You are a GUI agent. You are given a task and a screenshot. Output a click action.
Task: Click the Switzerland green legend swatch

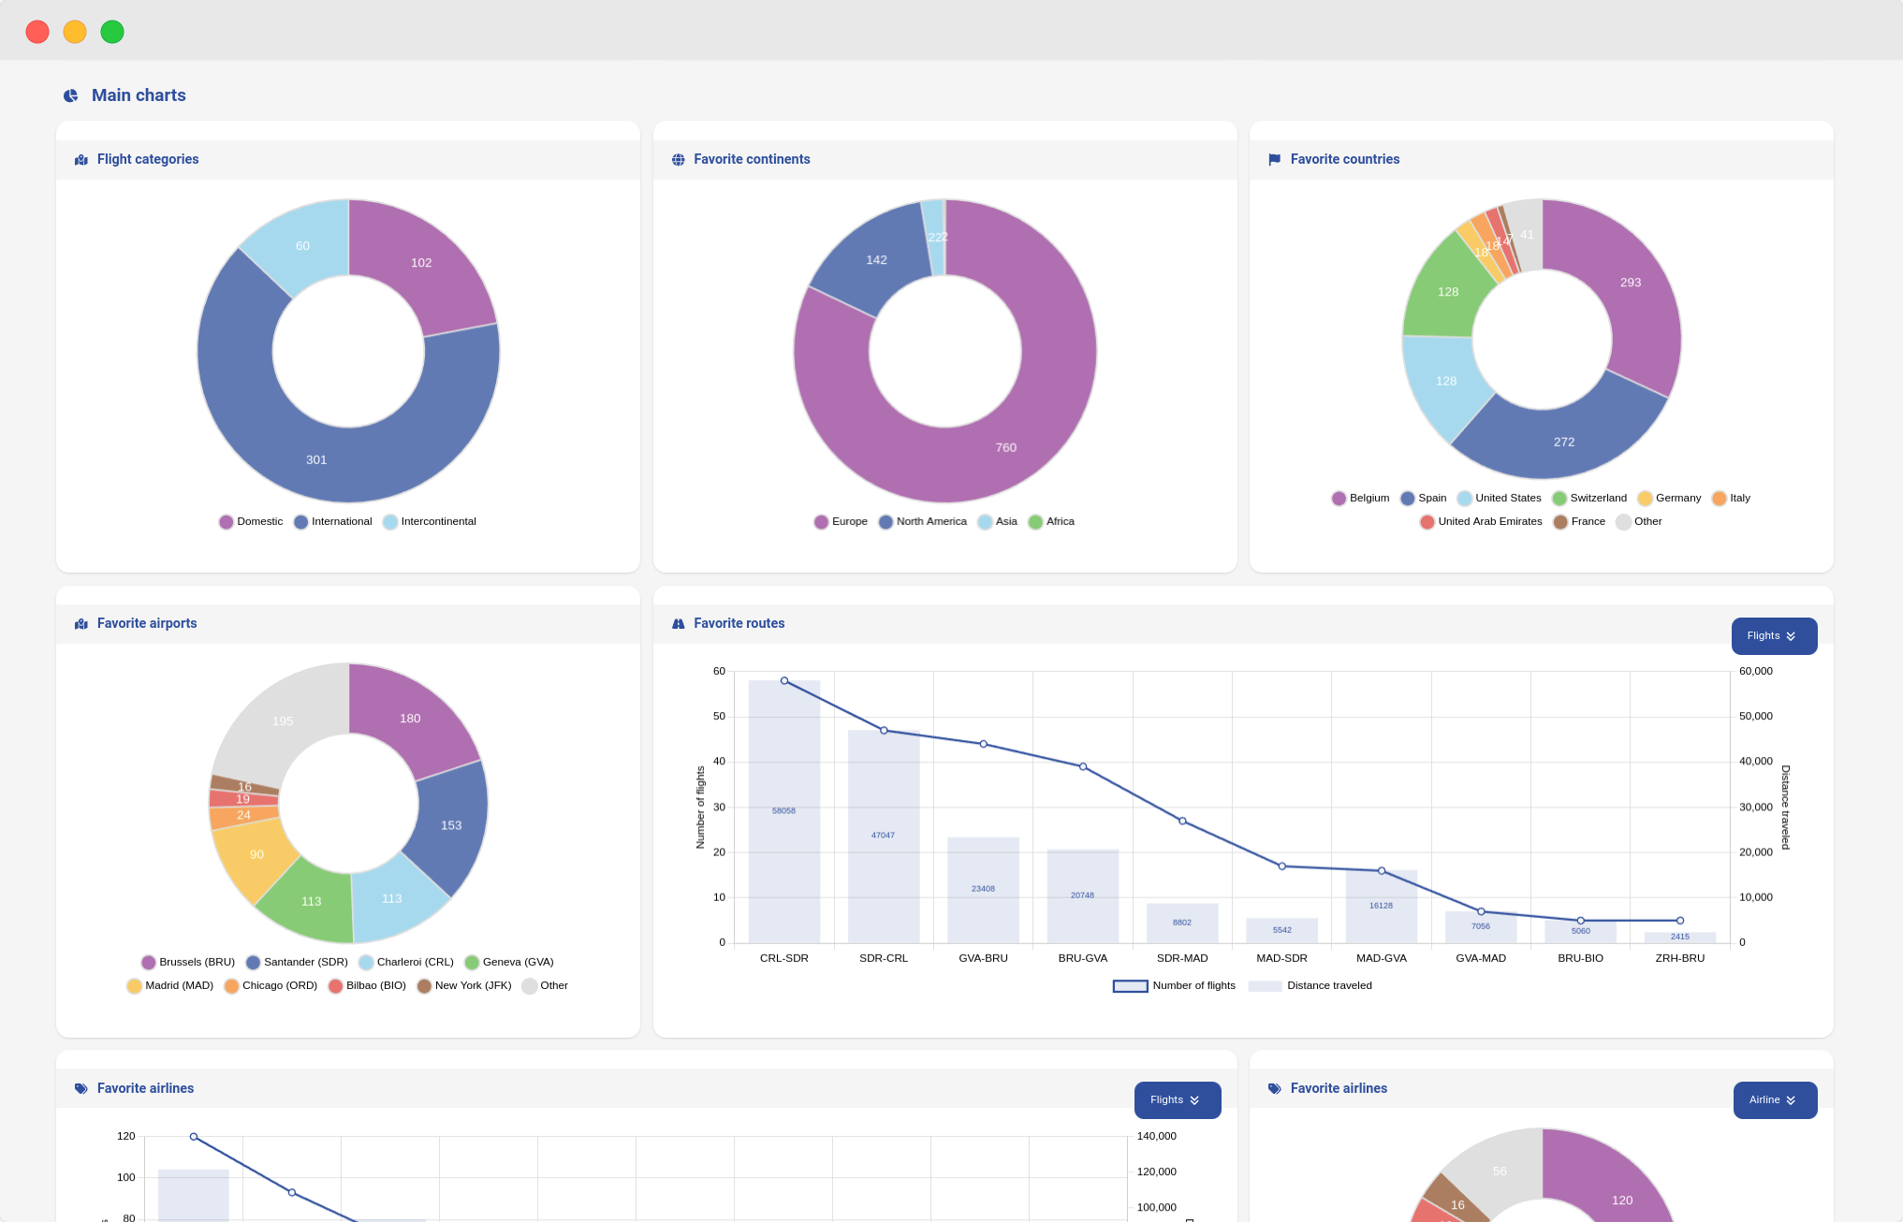(1559, 499)
